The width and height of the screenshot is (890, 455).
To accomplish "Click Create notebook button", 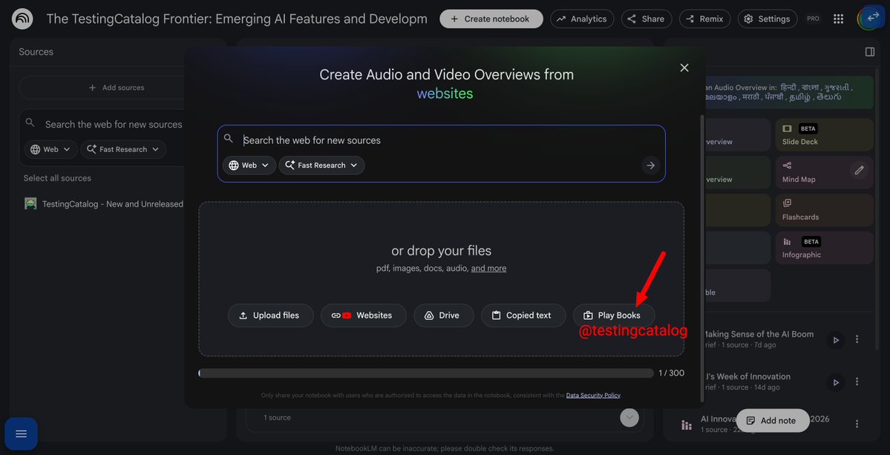I will click(491, 19).
